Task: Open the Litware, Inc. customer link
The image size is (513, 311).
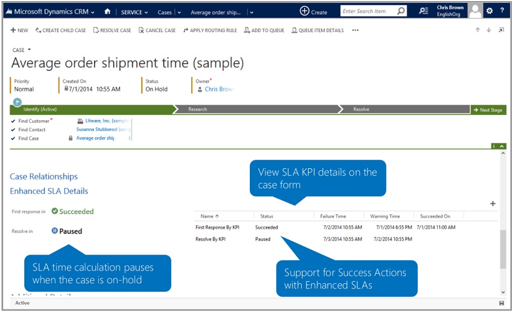Action: (x=108, y=121)
